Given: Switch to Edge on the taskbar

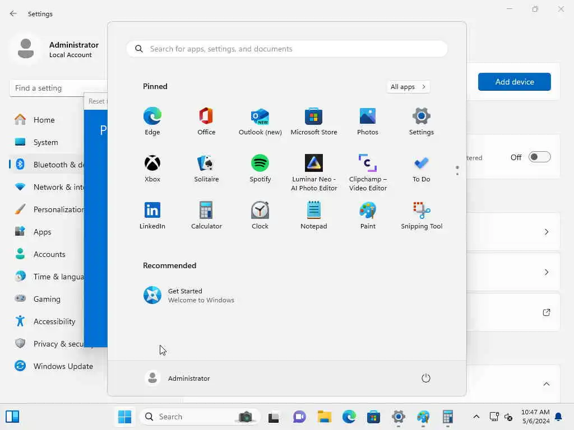Looking at the screenshot, I should pyautogui.click(x=349, y=417).
